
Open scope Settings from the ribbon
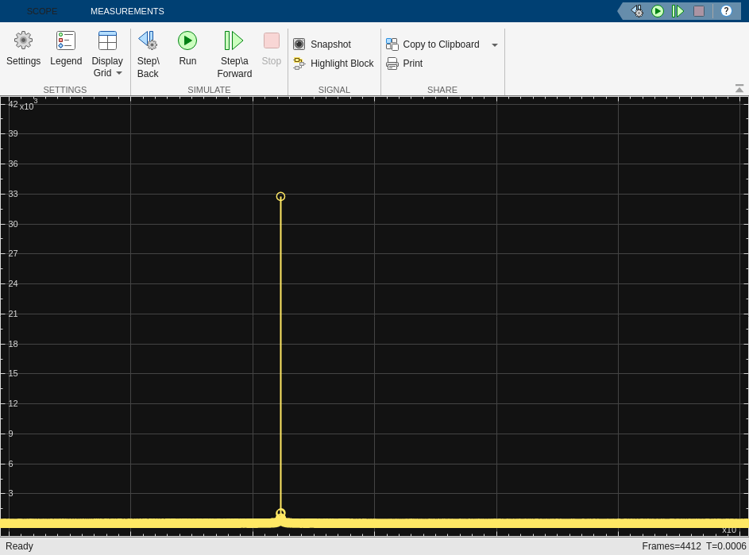[23, 48]
